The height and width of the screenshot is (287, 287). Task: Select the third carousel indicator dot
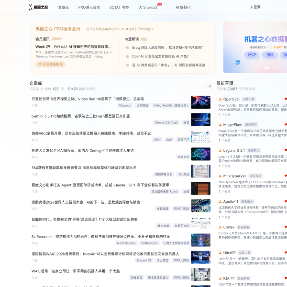276,68
